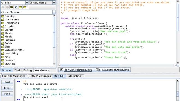Click file browser scrollbar down arrow
This screenshot has height=101, width=180.
54,65
